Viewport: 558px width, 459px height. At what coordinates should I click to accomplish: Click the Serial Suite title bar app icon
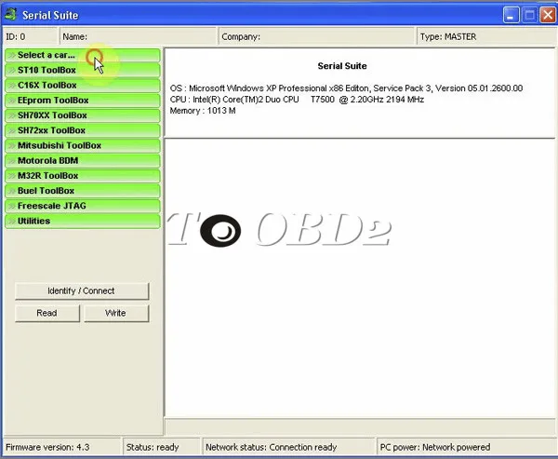point(10,15)
